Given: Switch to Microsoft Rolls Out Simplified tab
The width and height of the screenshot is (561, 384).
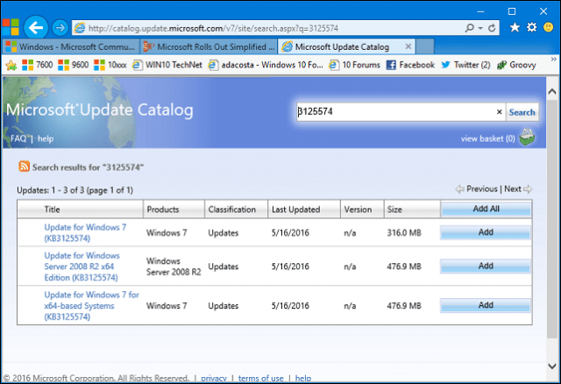Looking at the screenshot, I should tap(209, 46).
